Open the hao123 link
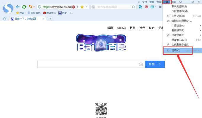 tap(121, 28)
